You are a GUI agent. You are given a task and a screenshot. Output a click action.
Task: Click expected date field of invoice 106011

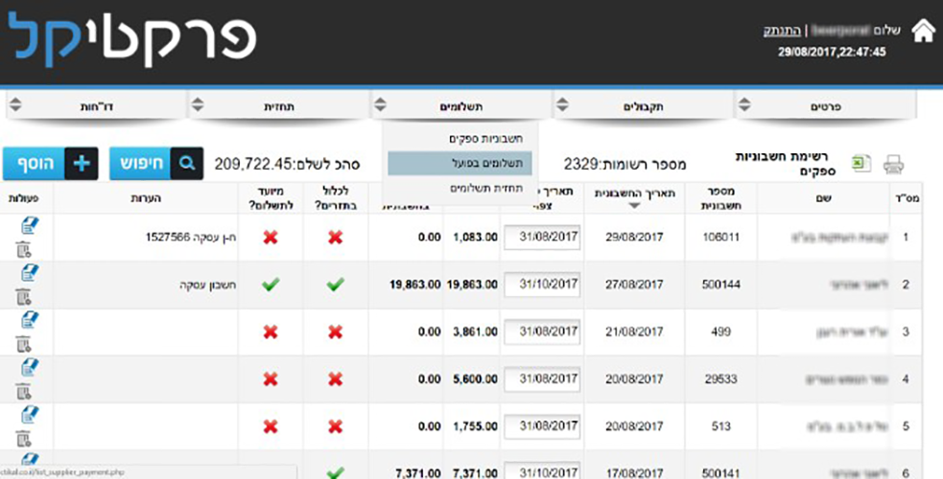542,237
